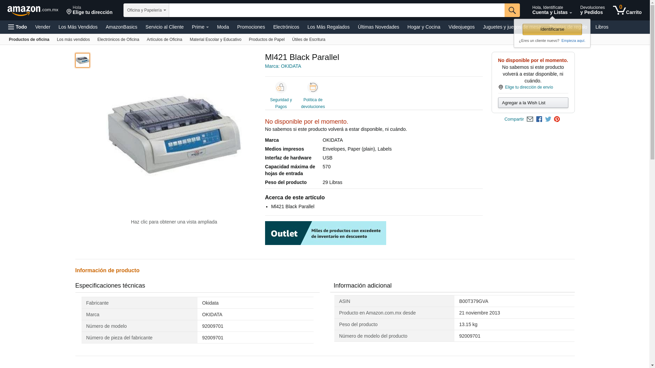The height and width of the screenshot is (368, 655).
Task: Share product on Facebook icon
Action: tap(539, 119)
